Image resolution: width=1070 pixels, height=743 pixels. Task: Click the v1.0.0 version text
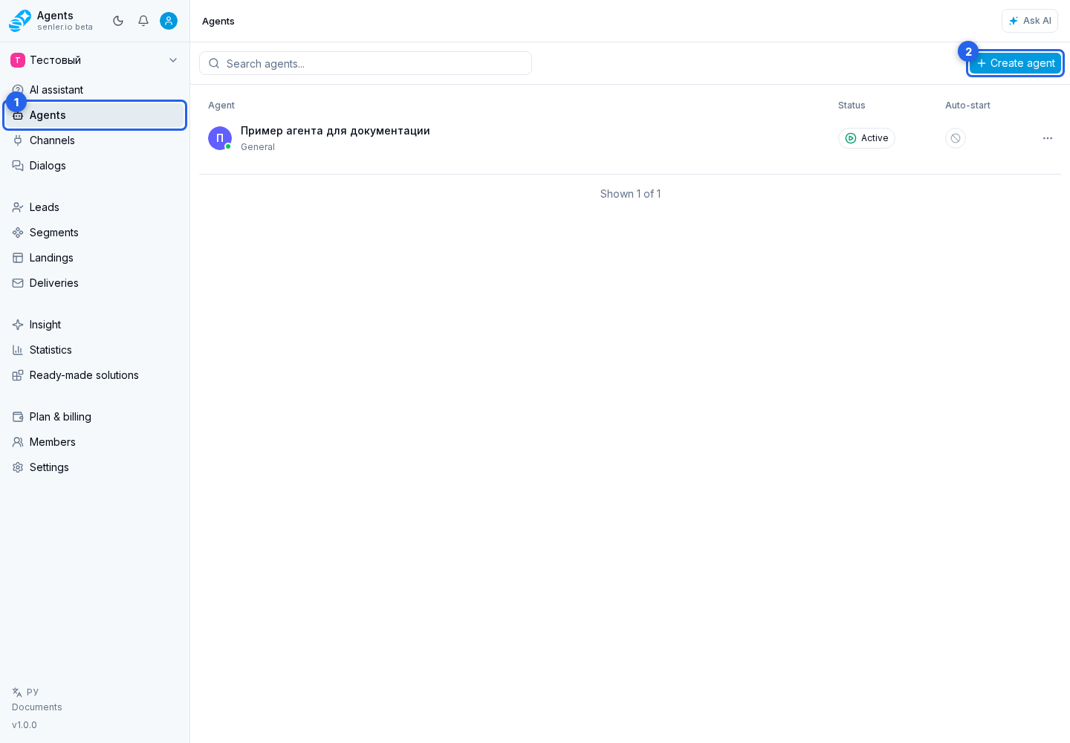pyautogui.click(x=25, y=725)
